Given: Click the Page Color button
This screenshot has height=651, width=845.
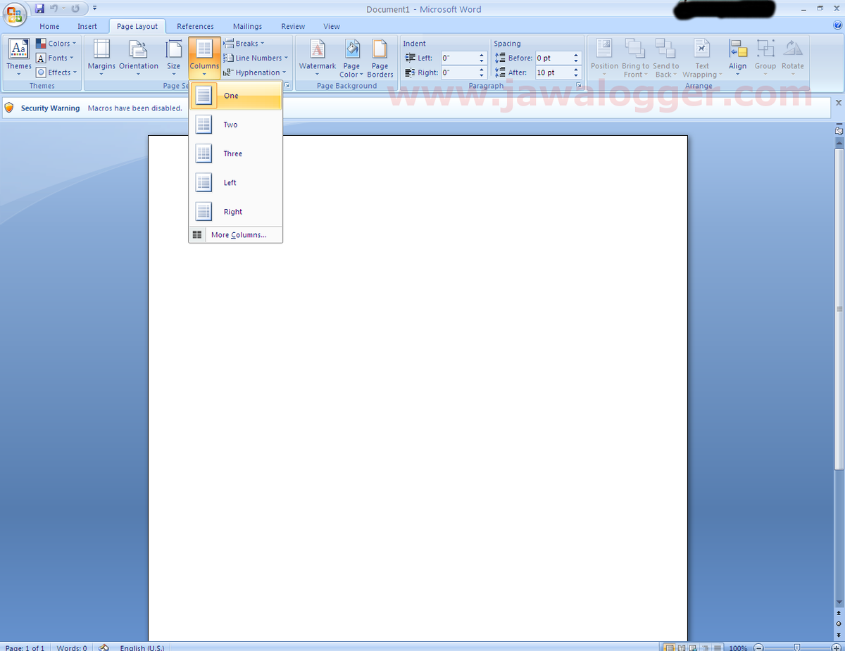Looking at the screenshot, I should pyautogui.click(x=351, y=58).
